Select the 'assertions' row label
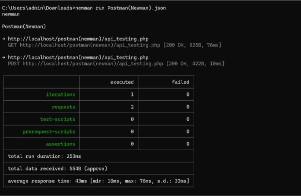 tap(60, 144)
